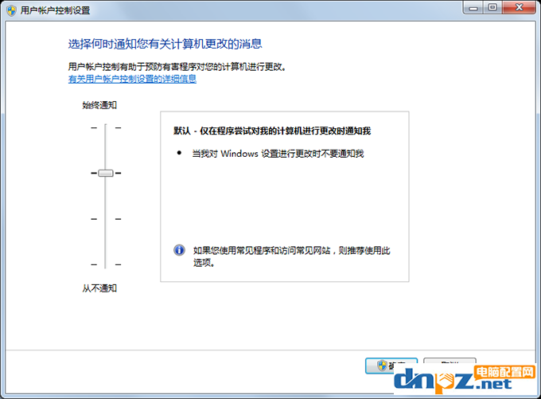Viewport: 541px width, 399px height.
Task: Click the bold default level heading text
Action: [x=272, y=131]
